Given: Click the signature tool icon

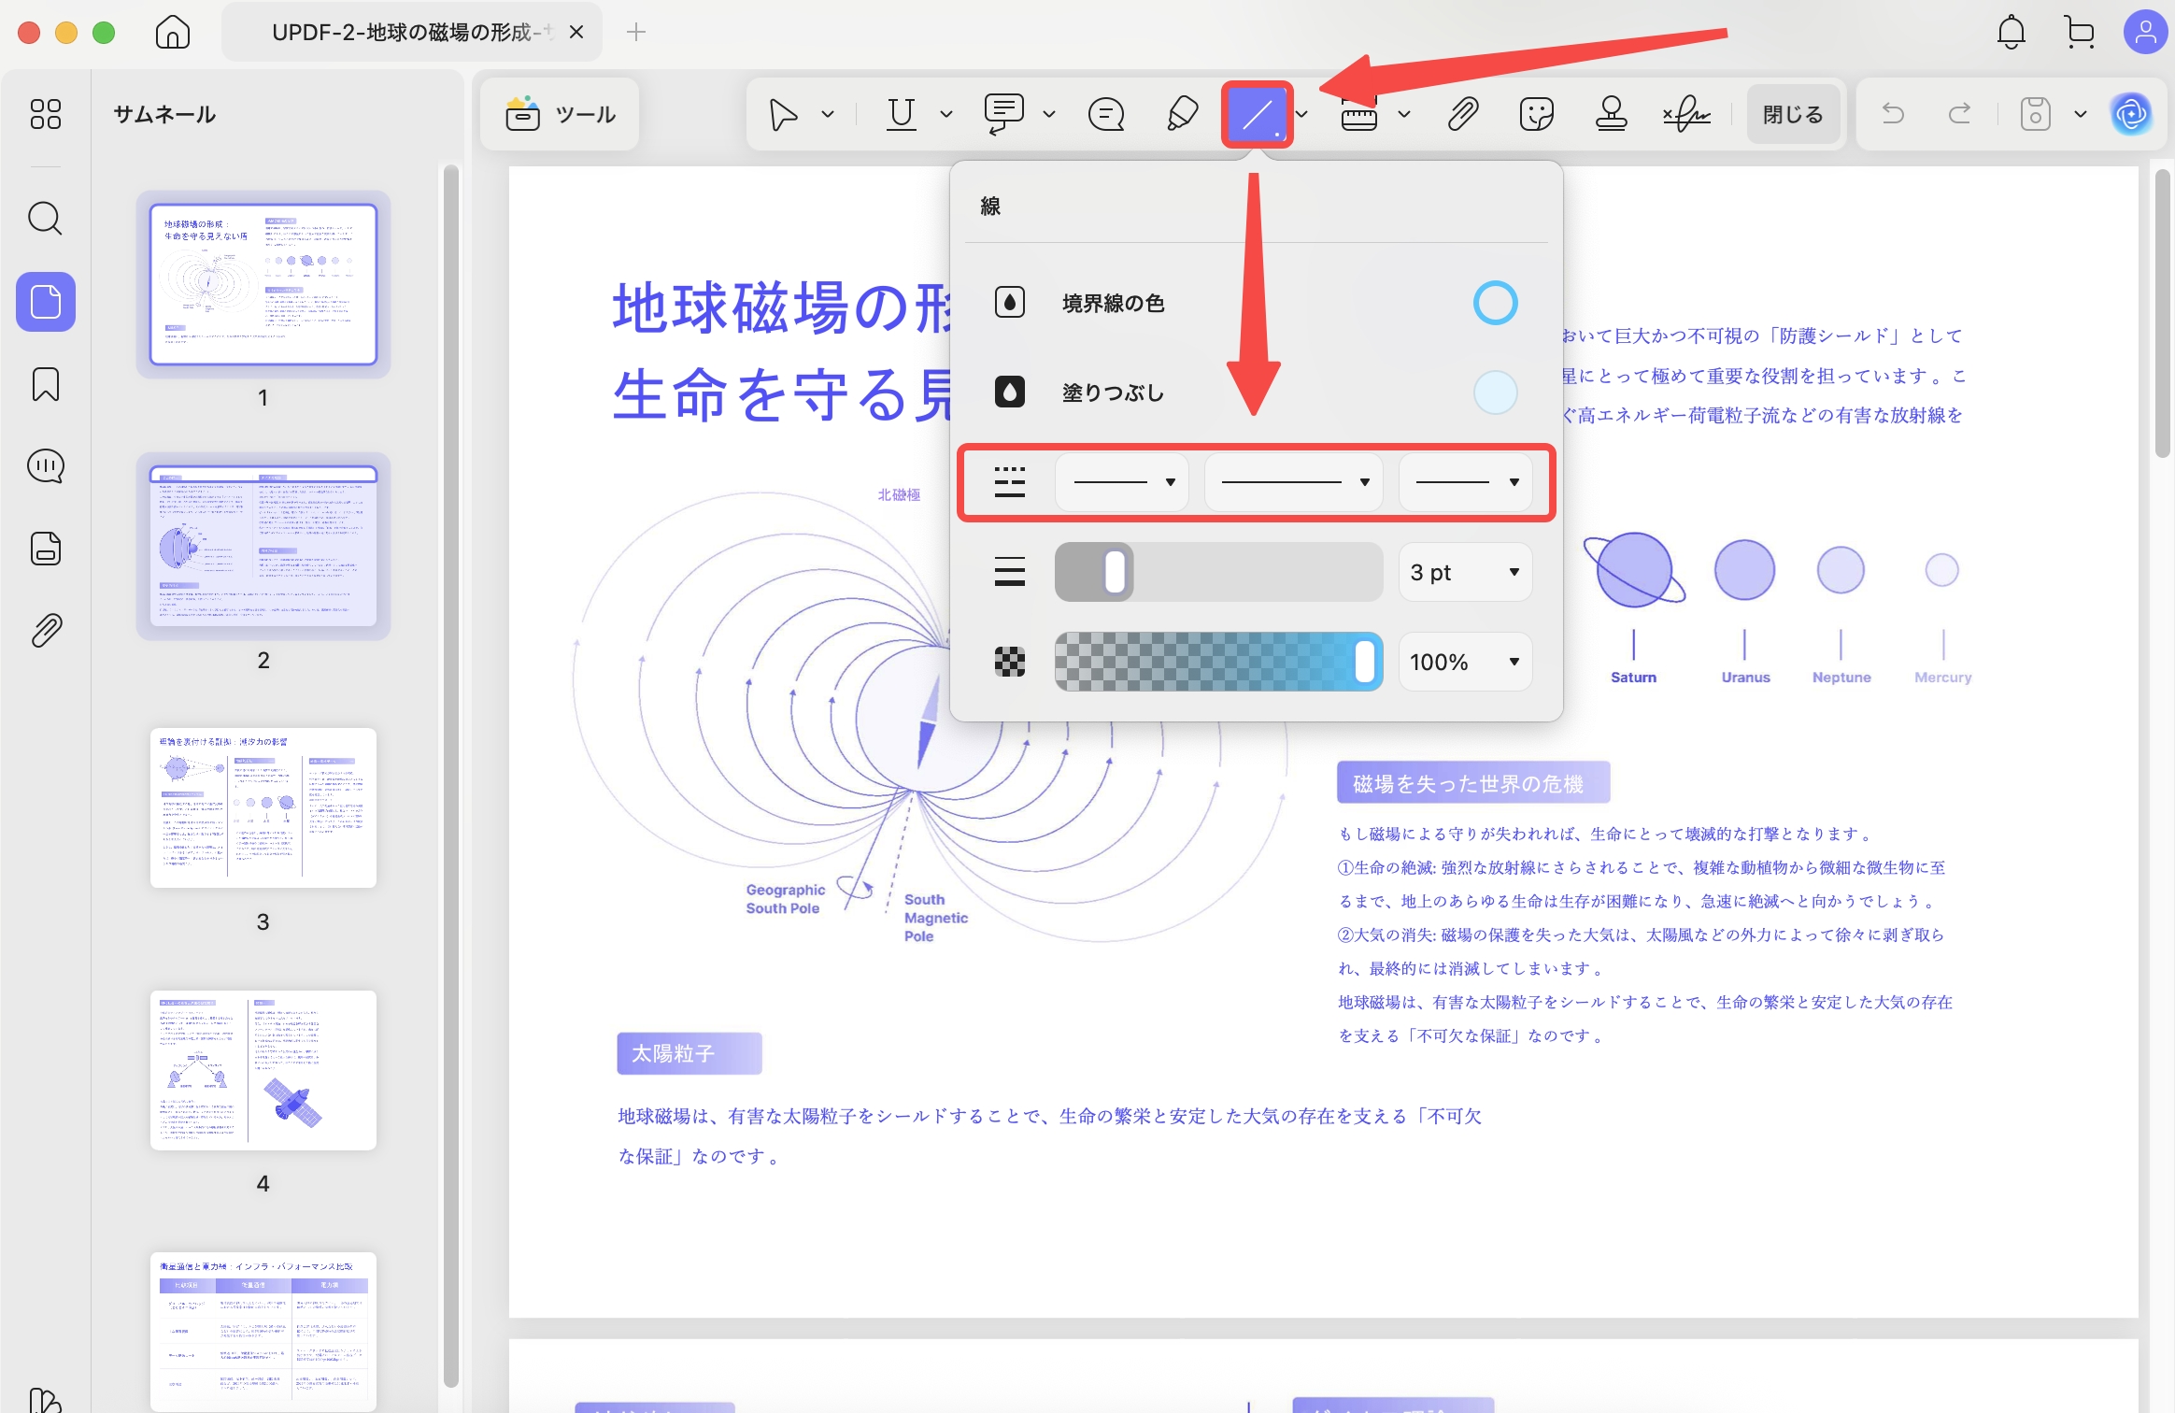Looking at the screenshot, I should point(1686,115).
